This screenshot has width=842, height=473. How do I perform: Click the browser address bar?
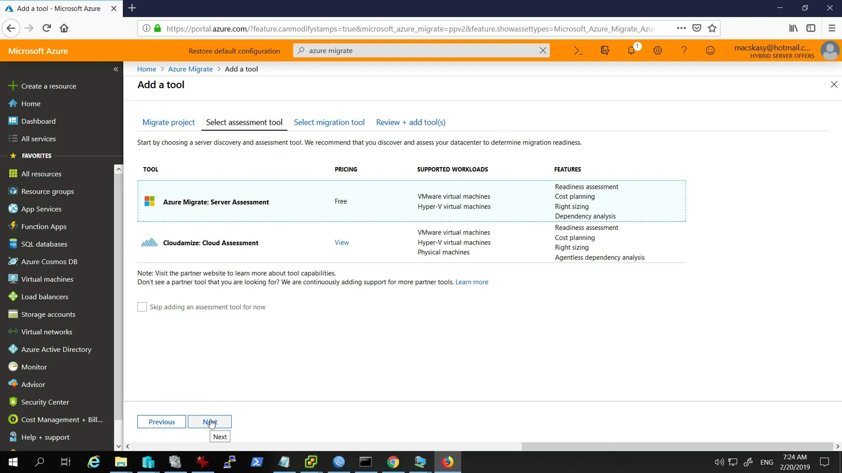click(412, 29)
